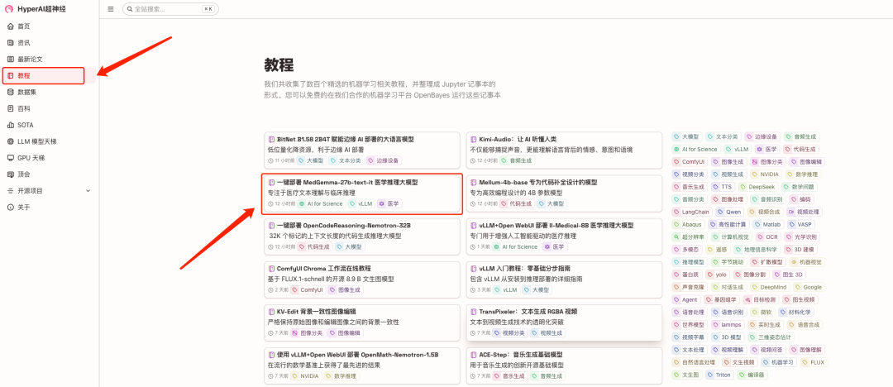Click the LLM 模型天梯 sidebar icon
This screenshot has height=387, width=893.
pos(10,141)
